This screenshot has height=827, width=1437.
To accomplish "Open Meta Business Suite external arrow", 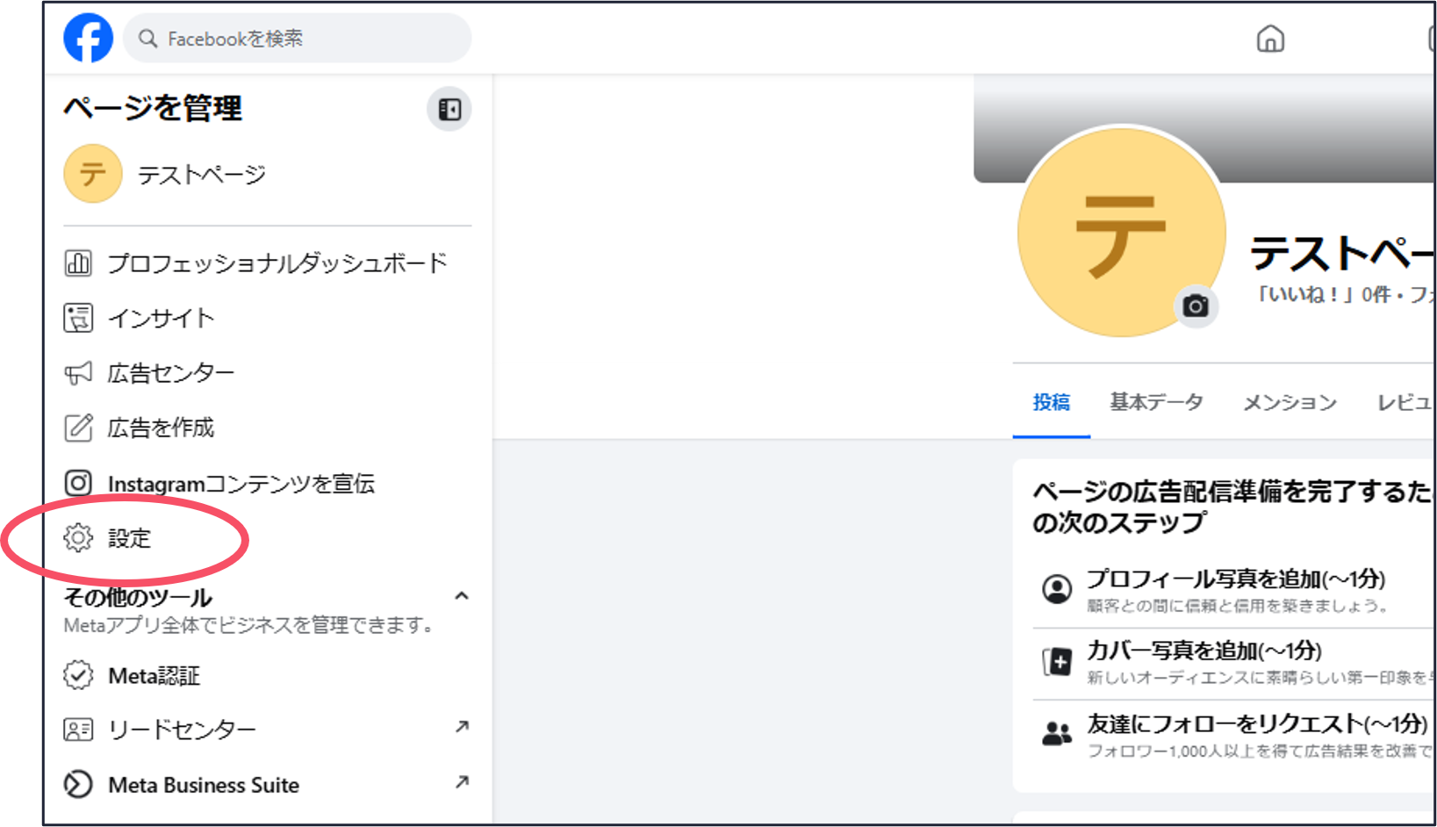I will click(x=462, y=782).
